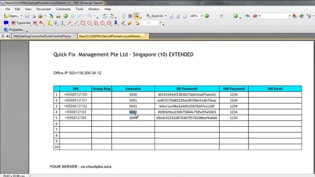Select the Polygon shape tool
Viewport: 315px width, 177px height.
click(102, 23)
